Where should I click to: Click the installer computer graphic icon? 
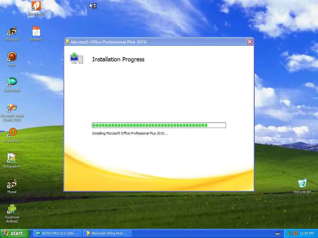click(76, 58)
